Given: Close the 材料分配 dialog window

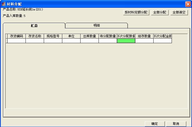Looking at the screenshot, I should click(x=188, y=4).
